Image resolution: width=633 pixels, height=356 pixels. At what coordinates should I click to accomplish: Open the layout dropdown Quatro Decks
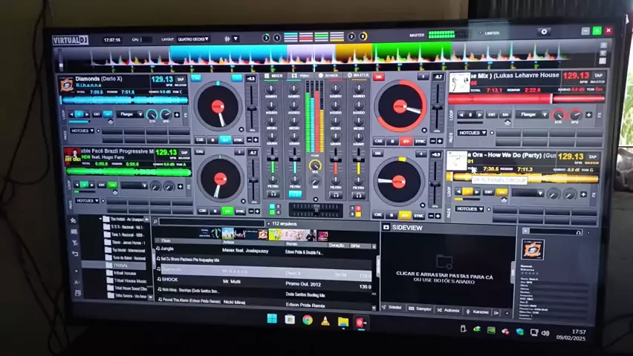[193, 39]
